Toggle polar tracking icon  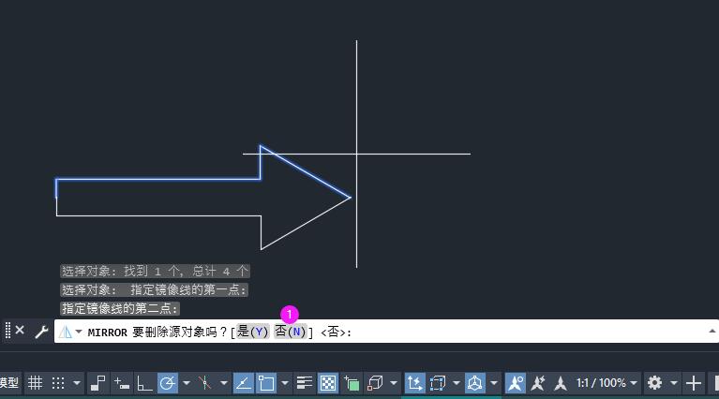[x=168, y=382]
